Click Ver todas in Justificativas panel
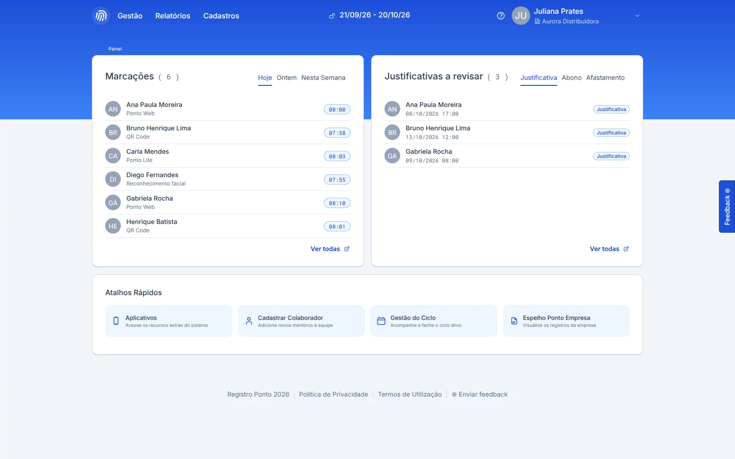Viewport: 735px width, 459px height. click(609, 249)
